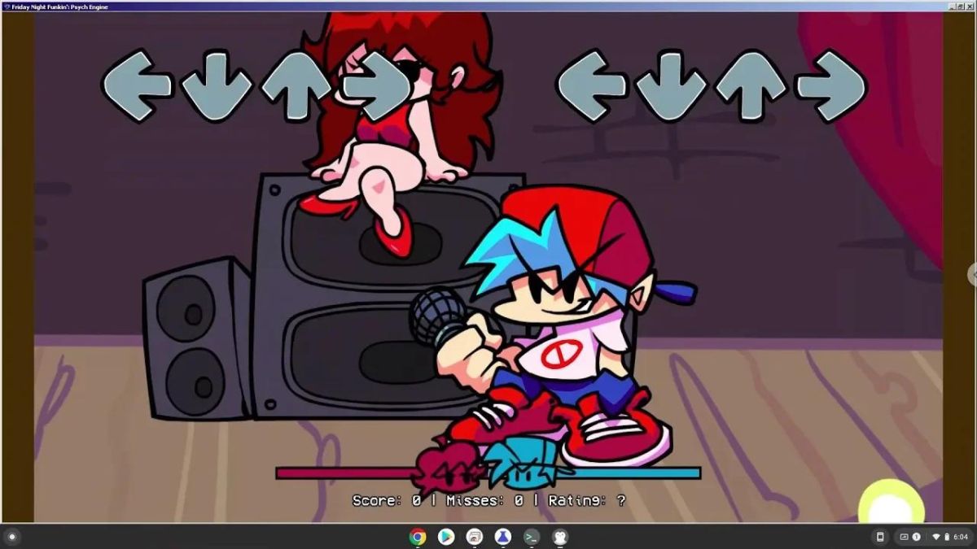This screenshot has height=549, width=977.
Task: Open the phone hub icon in tray
Action: [x=880, y=537]
